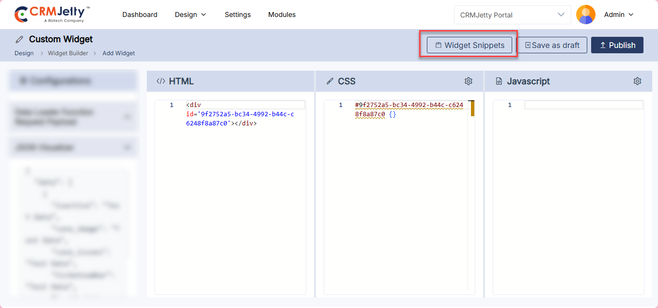The image size is (658, 308).
Task: Click inside the empty Javascript editor line
Action: pyautogui.click(x=583, y=105)
